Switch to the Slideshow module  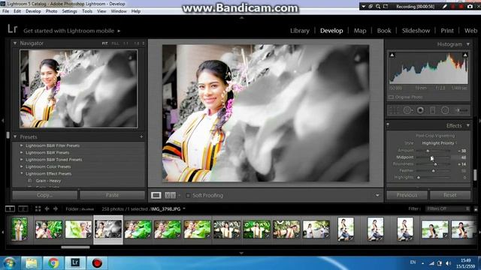pos(416,31)
